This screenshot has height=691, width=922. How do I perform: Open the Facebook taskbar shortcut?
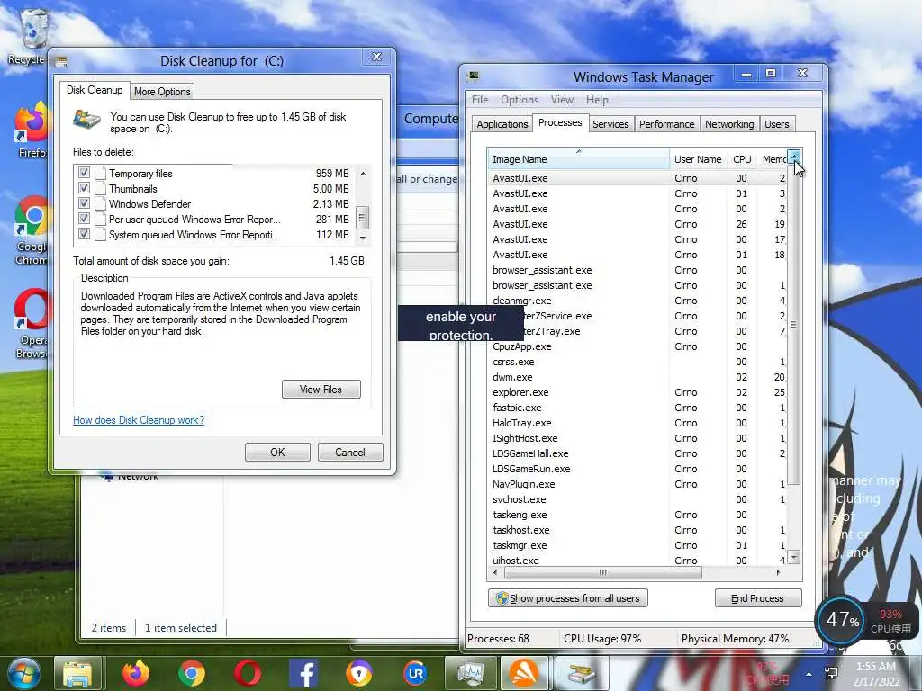(x=303, y=673)
